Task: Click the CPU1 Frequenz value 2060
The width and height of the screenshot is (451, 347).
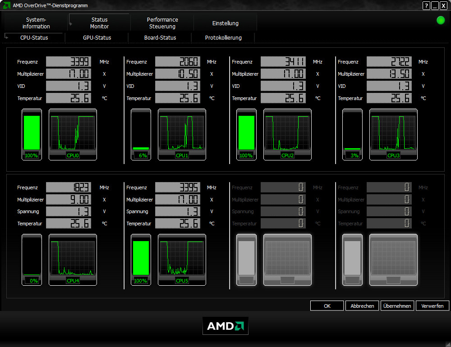Action: coord(177,62)
